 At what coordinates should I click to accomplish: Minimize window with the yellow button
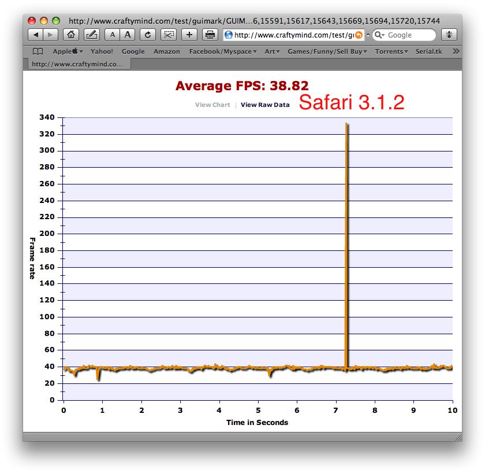(44, 21)
